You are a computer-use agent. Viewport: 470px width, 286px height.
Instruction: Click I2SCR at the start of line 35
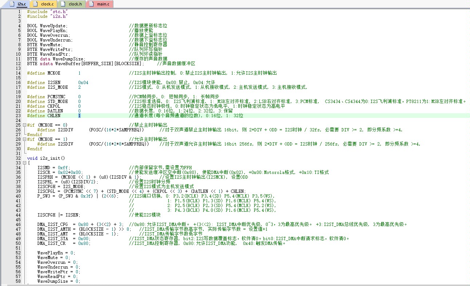[x=43, y=172]
